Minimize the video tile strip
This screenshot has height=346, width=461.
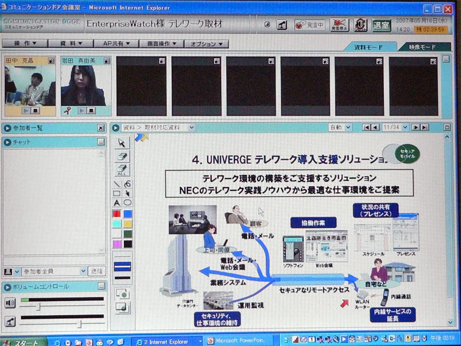(x=446, y=59)
